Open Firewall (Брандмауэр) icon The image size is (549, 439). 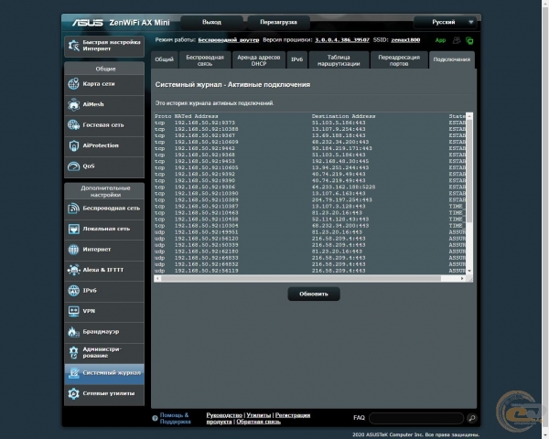[x=73, y=332]
